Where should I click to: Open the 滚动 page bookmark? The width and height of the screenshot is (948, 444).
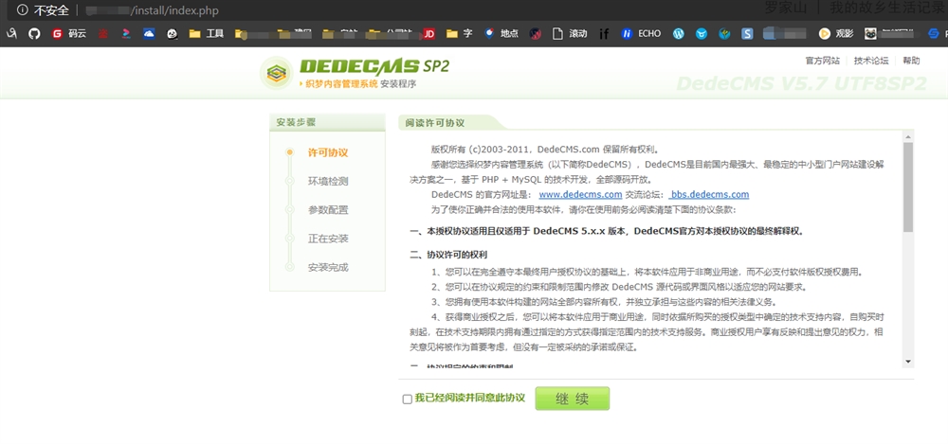pyautogui.click(x=570, y=34)
